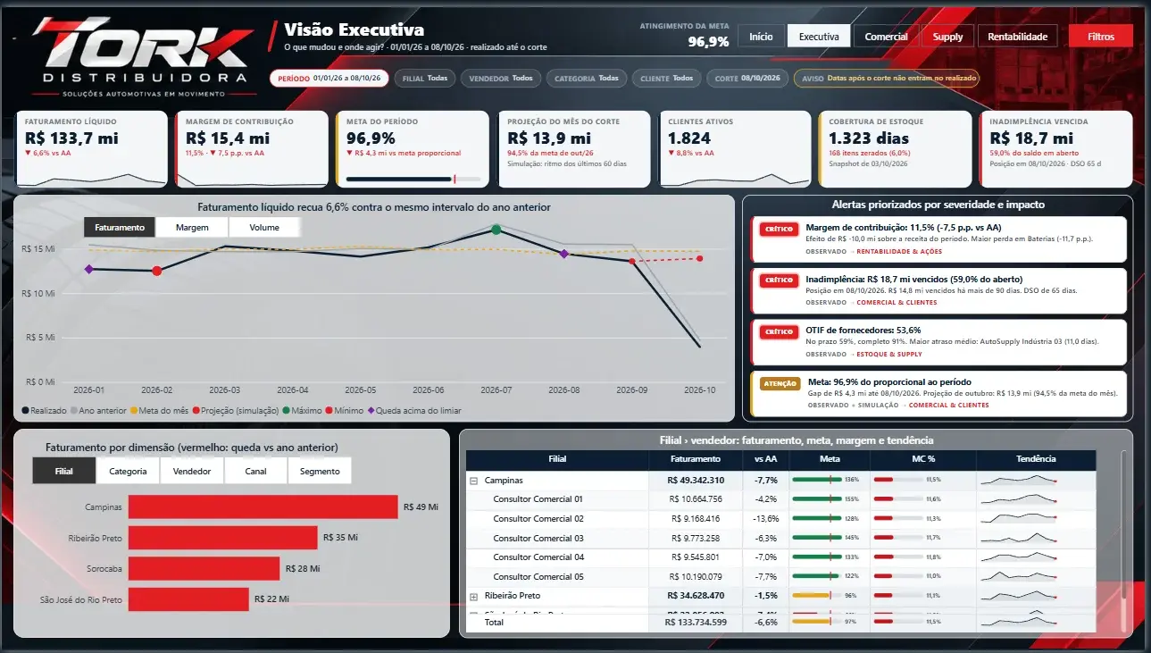Click the Campinas red bar
The height and width of the screenshot is (653, 1151).
tap(263, 506)
